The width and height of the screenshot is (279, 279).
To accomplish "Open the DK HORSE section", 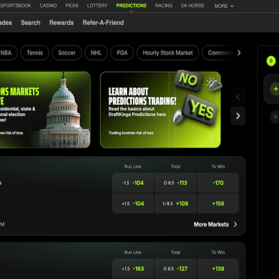I will [x=192, y=6].
